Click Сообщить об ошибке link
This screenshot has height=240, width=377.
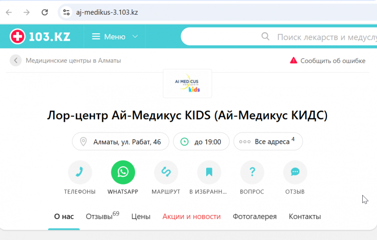(x=333, y=61)
